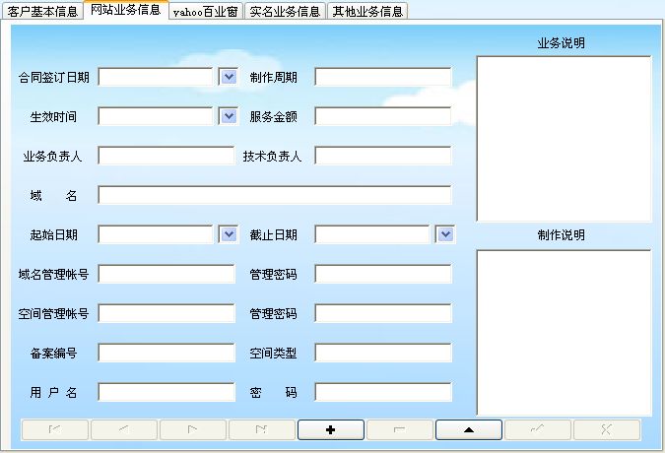The width and height of the screenshot is (665, 453).
Task: Add a new record with plus button
Action: pyautogui.click(x=331, y=429)
